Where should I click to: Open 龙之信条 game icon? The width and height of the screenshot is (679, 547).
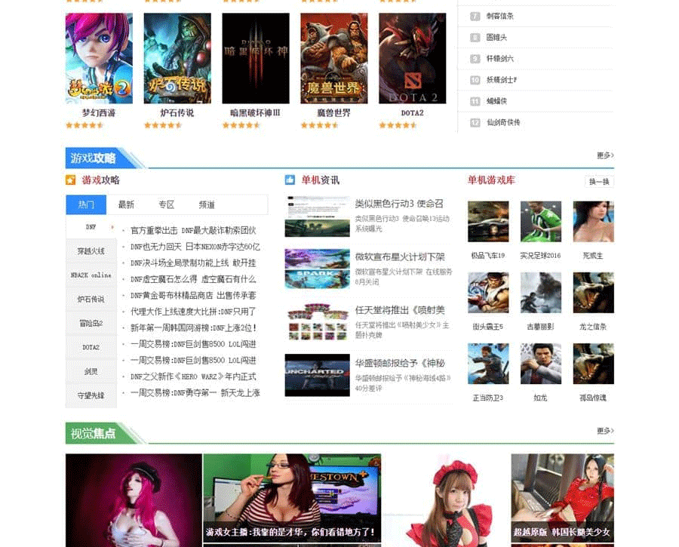(x=593, y=292)
